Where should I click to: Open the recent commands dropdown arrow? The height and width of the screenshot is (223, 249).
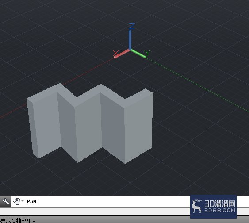tap(23, 201)
